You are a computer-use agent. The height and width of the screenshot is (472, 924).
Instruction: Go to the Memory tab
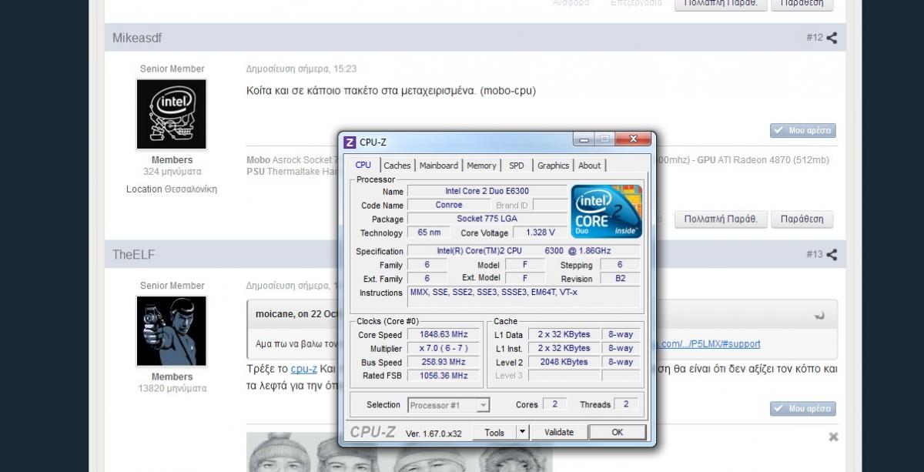[x=481, y=166]
